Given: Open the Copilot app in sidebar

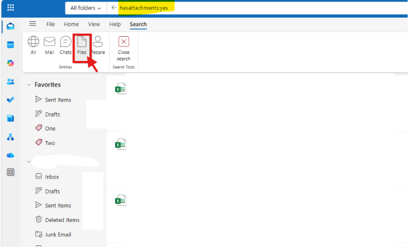Looking at the screenshot, I should coord(10,63).
